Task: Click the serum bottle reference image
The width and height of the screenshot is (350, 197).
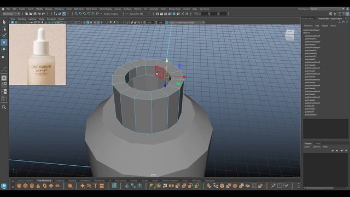Action: [38, 55]
